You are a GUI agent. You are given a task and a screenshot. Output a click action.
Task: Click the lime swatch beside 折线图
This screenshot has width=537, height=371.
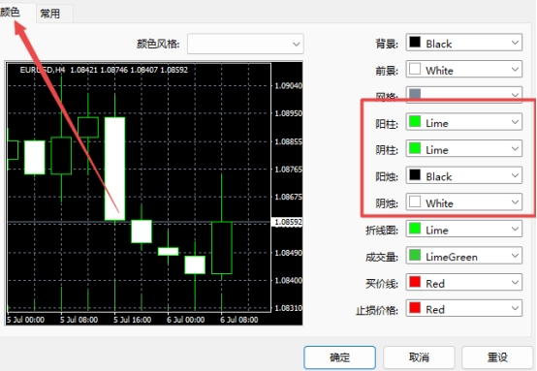[x=415, y=229]
